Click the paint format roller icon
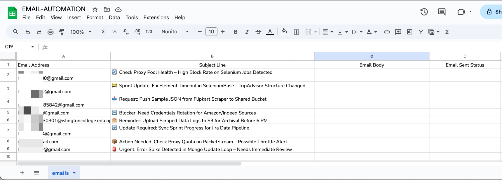Viewport: 502px width, 180px height. click(x=61, y=32)
